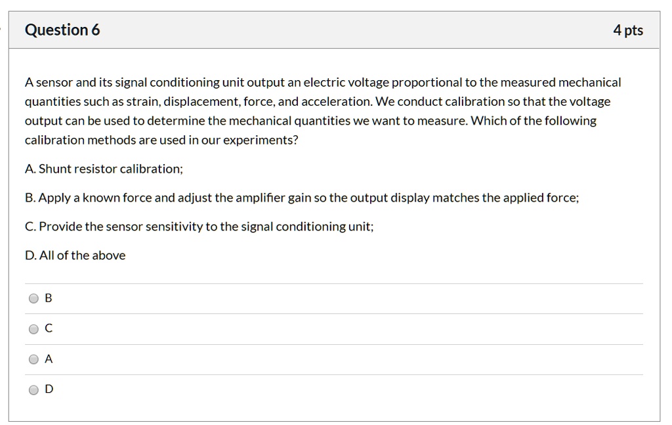Viewport: 672px width, 425px height.
Task: Select radio button for answer C
Action: (33, 328)
